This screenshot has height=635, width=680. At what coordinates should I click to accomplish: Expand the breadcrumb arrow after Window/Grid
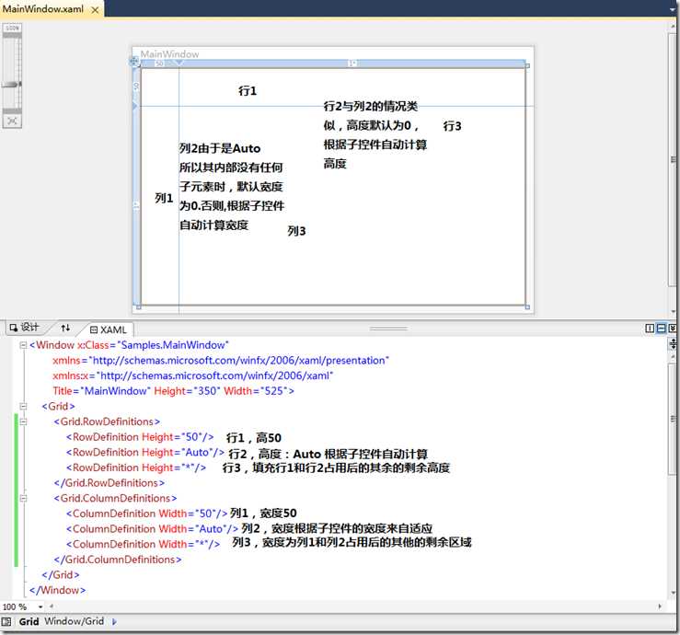[x=114, y=621]
